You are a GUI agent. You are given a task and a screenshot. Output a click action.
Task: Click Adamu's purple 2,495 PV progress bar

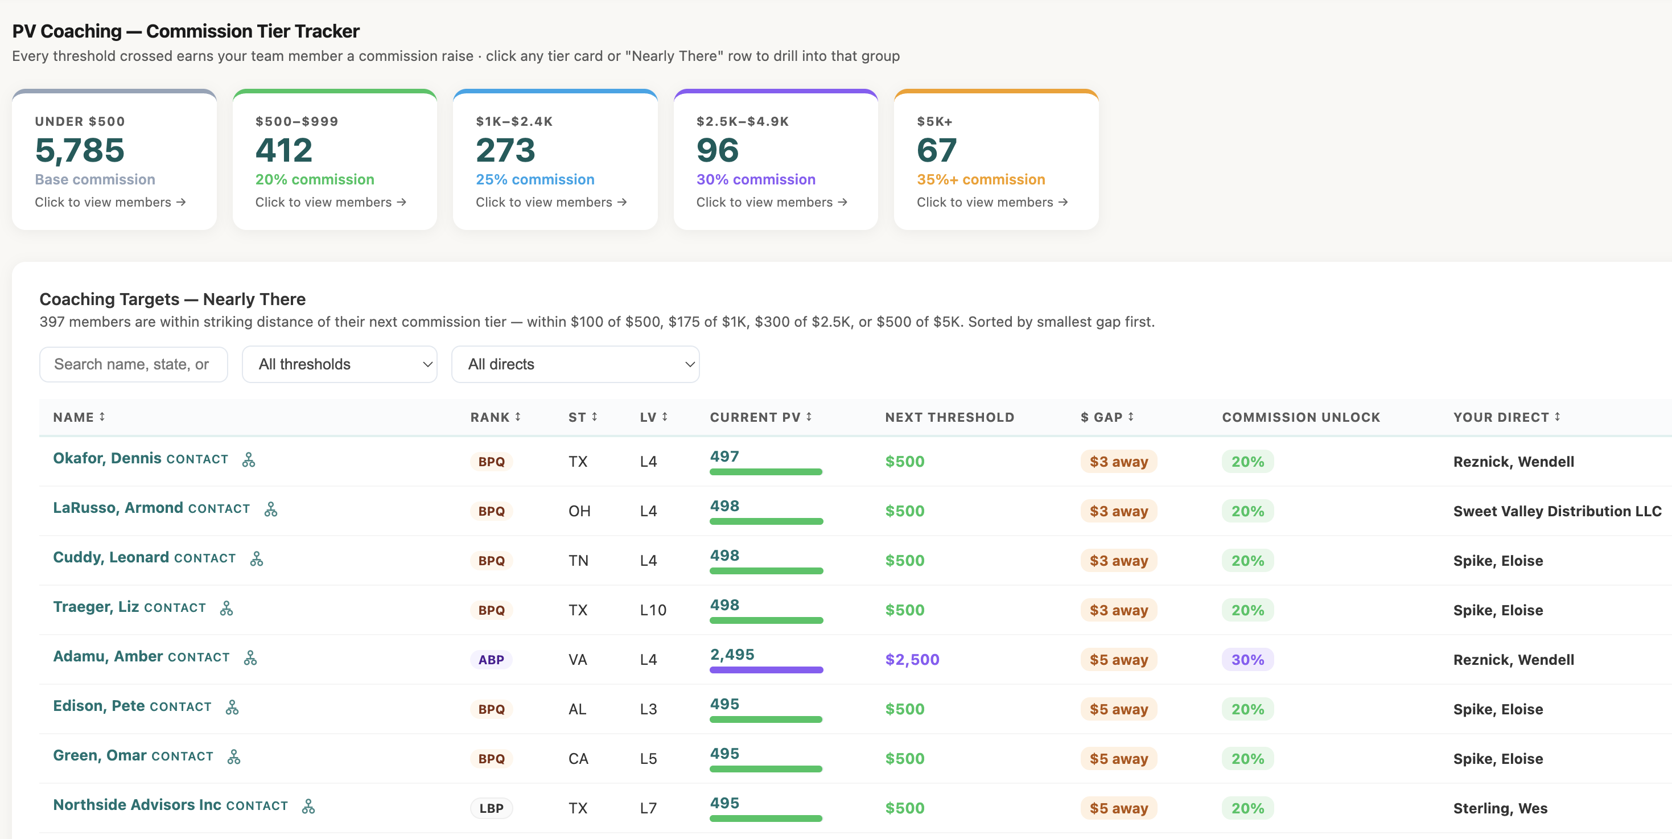[x=767, y=670]
